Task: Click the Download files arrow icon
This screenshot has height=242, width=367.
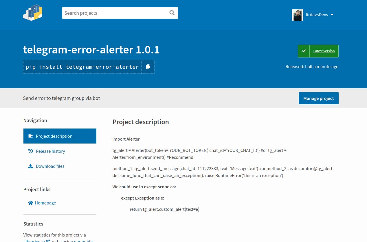Action: point(30,166)
